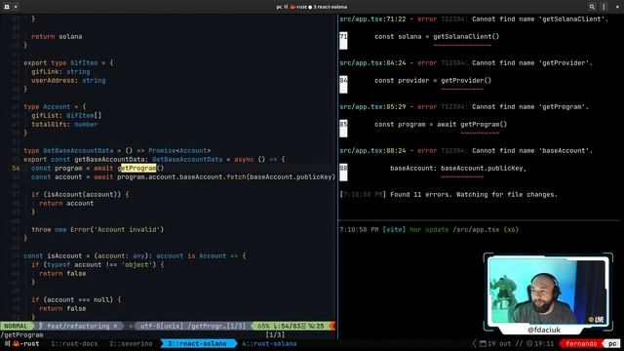
Task: Click src/app.tsx:85:29 error path
Action: (x=372, y=106)
